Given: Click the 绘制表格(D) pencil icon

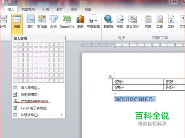Looking at the screenshot, I should [x=15, y=94].
